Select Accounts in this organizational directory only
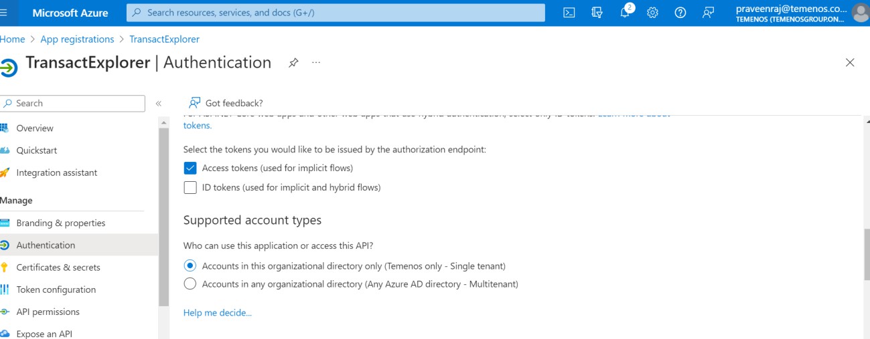The image size is (870, 339). pyautogui.click(x=190, y=265)
